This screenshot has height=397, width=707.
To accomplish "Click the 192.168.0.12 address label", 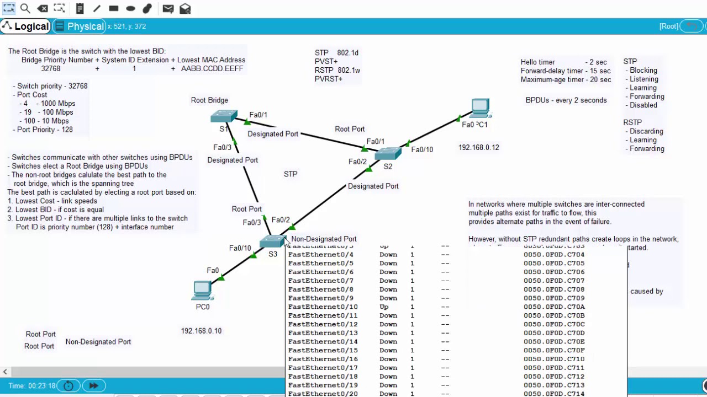I will pos(478,147).
